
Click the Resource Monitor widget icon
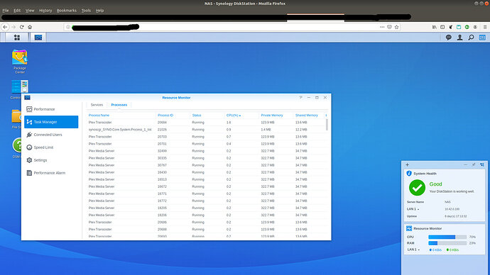click(x=409, y=228)
